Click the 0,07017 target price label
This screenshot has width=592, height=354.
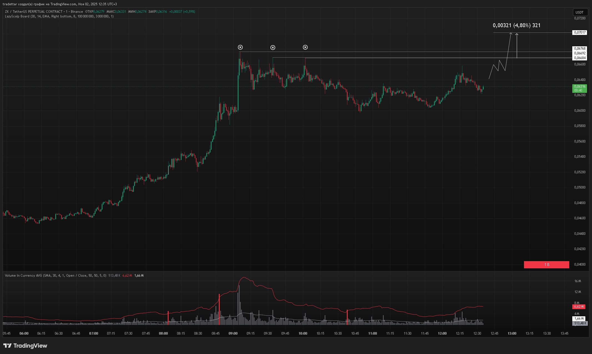pyautogui.click(x=580, y=32)
